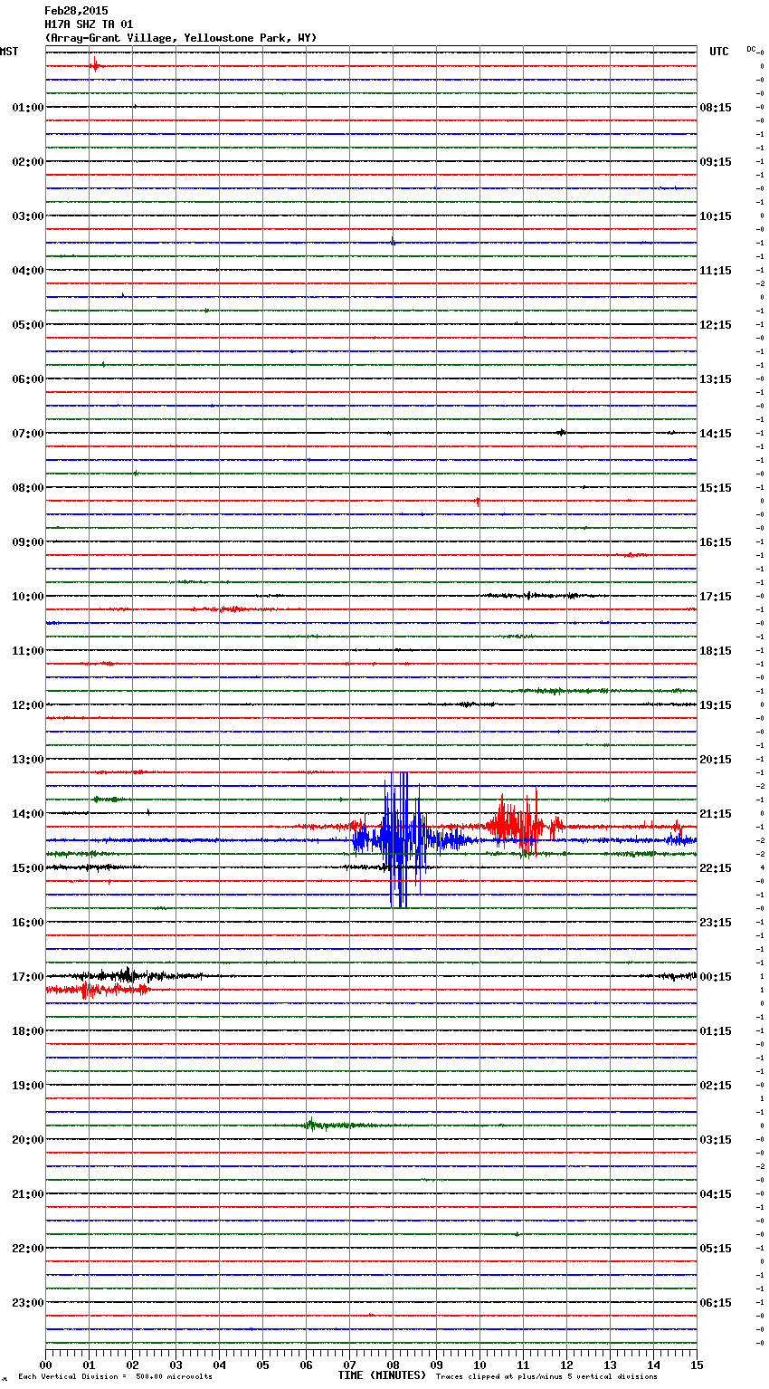This screenshot has height=1389, width=769.
Task: Click the 06:15 UTC time label
Action: (x=716, y=1303)
